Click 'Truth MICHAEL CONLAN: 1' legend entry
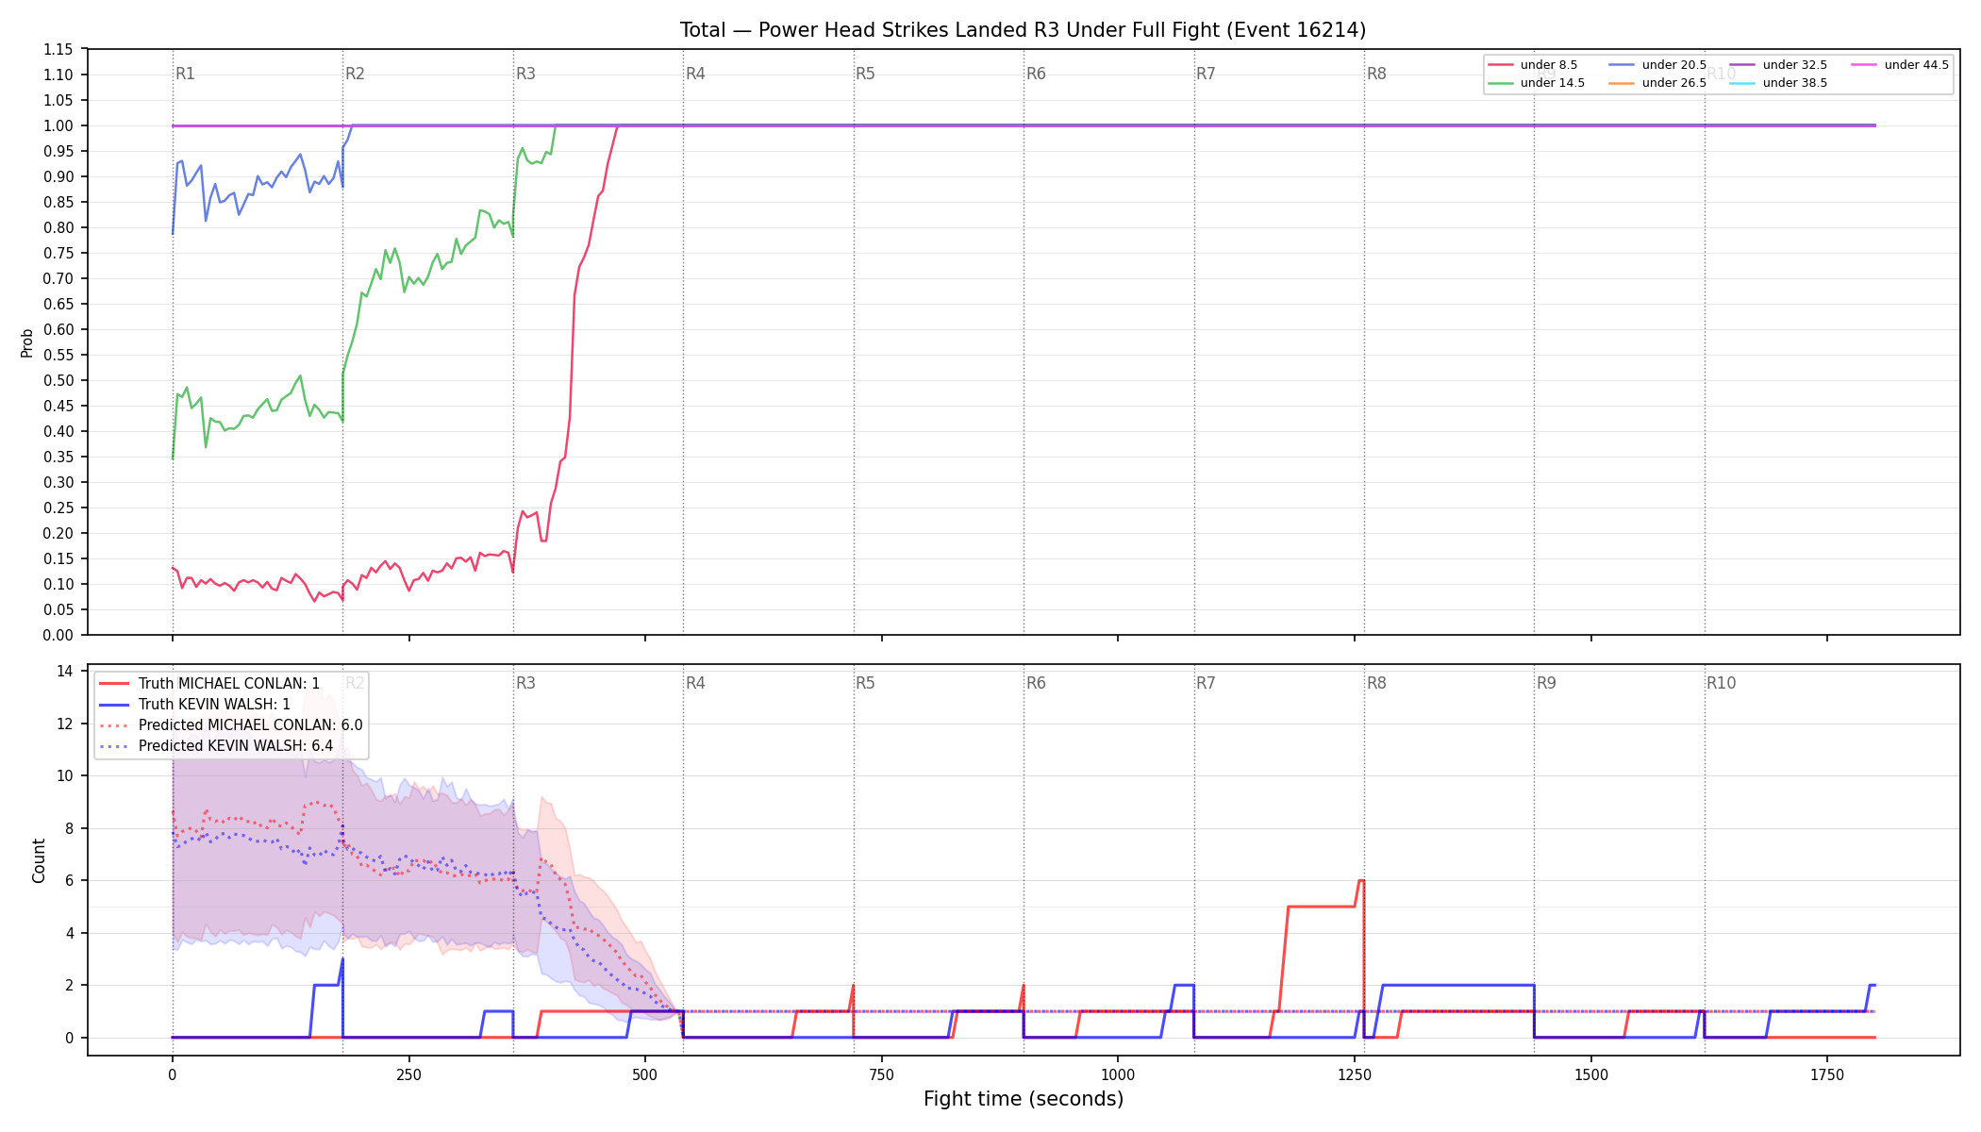 (x=229, y=684)
